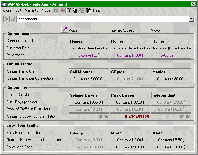Edit Voice annual traffic Constant 3,000.0
198x155 pixels.
[x=89, y=79]
